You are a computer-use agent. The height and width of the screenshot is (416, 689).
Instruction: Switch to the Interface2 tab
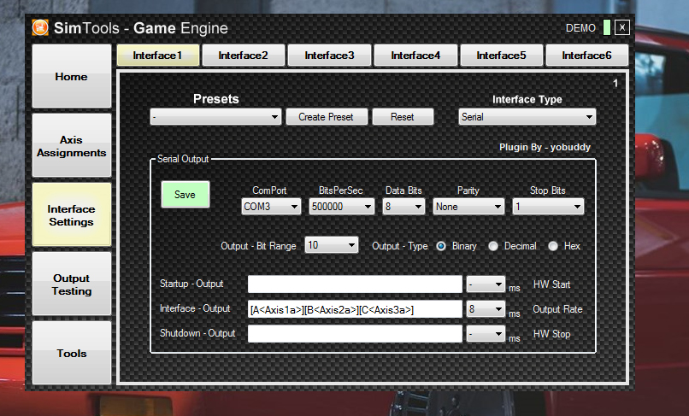[244, 56]
